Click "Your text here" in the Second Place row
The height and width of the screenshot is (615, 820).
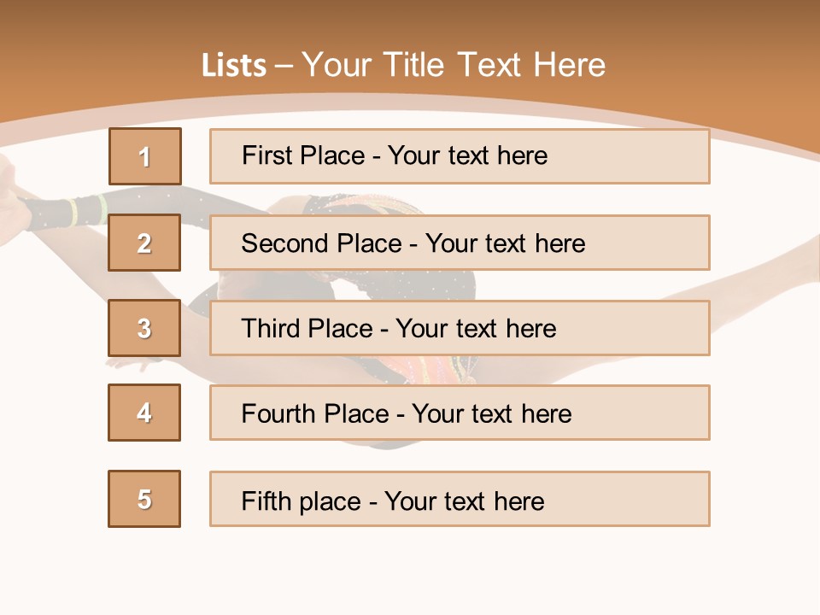(x=505, y=243)
